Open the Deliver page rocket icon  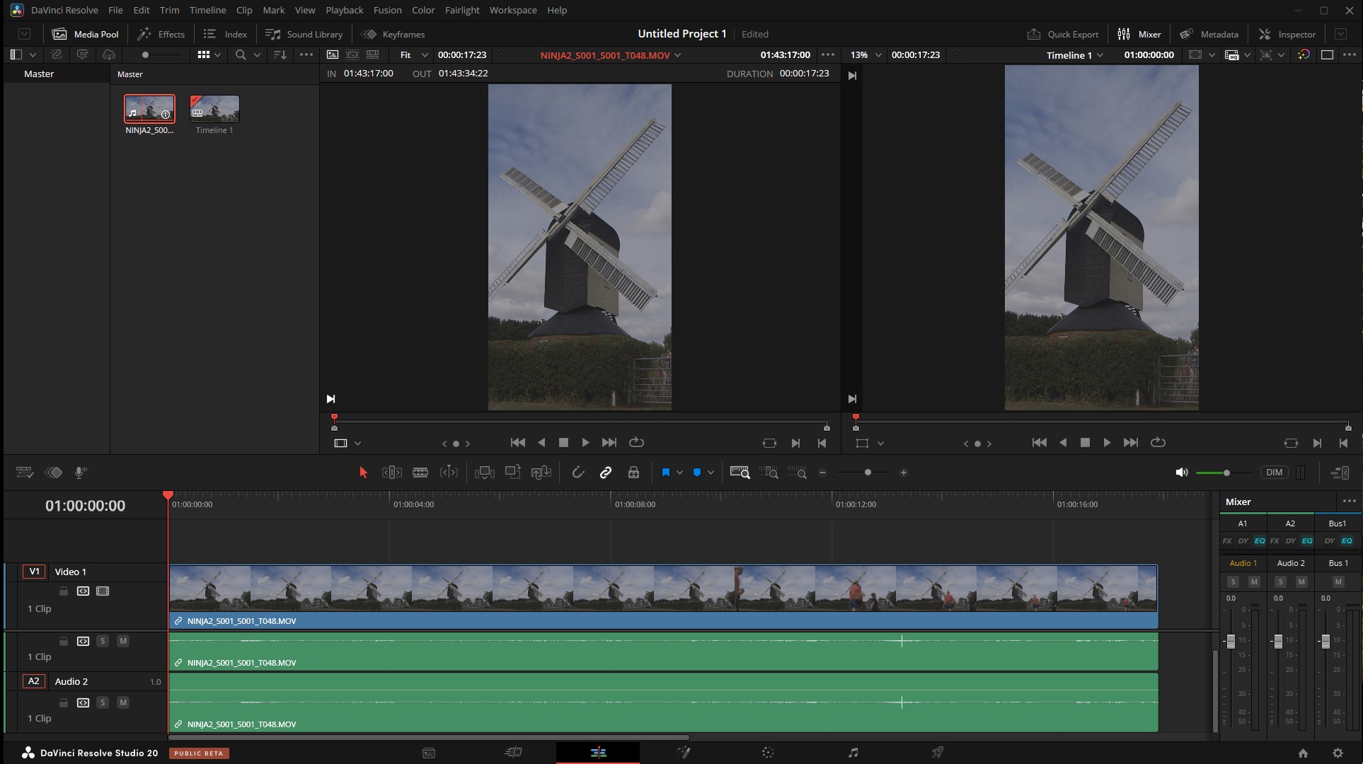(x=938, y=753)
